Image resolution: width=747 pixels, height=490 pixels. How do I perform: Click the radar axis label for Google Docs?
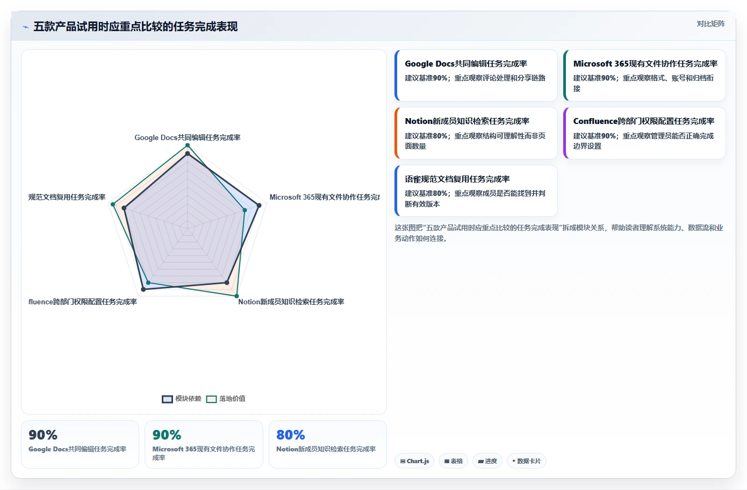click(188, 137)
